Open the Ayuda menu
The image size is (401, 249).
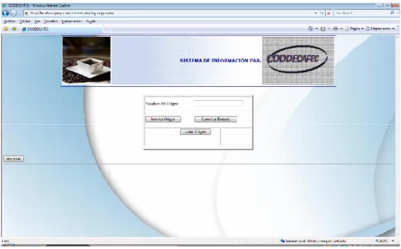click(91, 21)
